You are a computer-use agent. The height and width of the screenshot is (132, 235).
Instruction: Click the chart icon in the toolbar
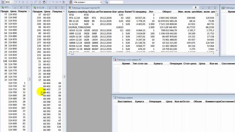coord(3,2)
